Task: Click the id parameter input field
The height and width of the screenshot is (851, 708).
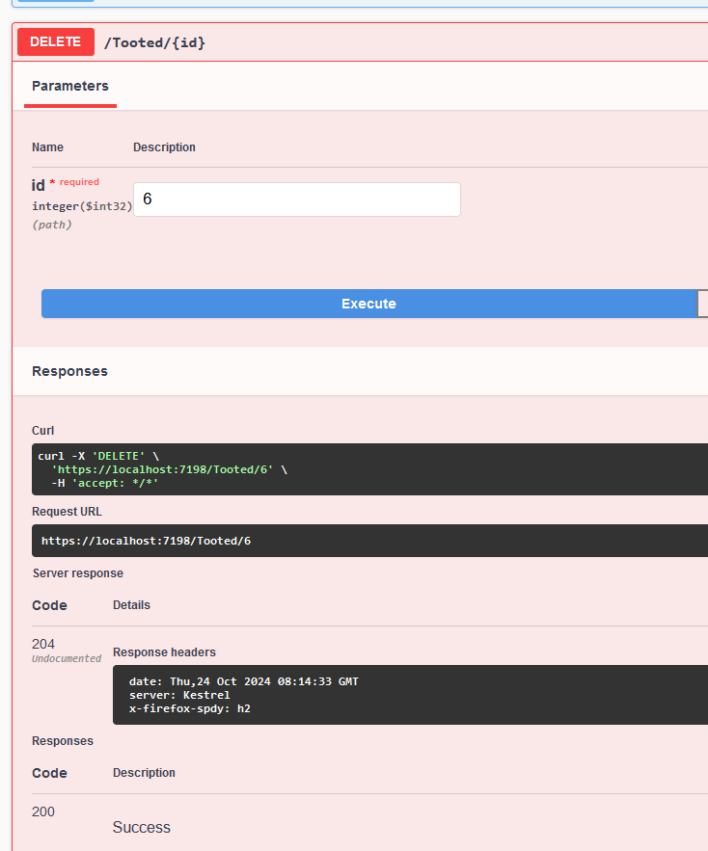Action: tap(297, 199)
